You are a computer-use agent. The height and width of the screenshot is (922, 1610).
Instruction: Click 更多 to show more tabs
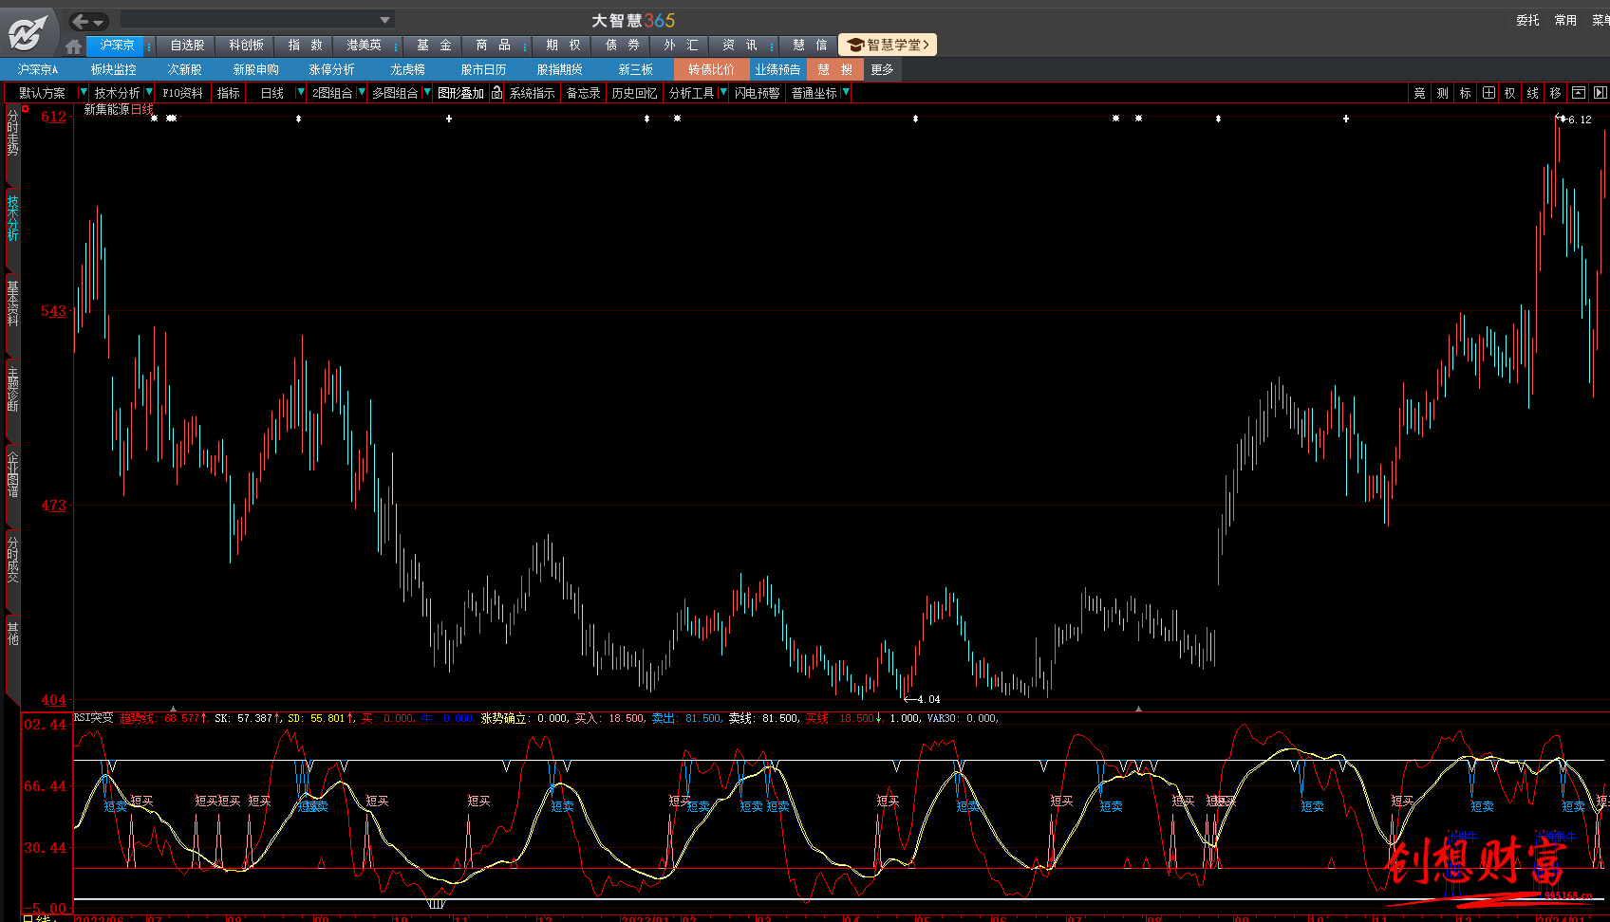tap(882, 69)
